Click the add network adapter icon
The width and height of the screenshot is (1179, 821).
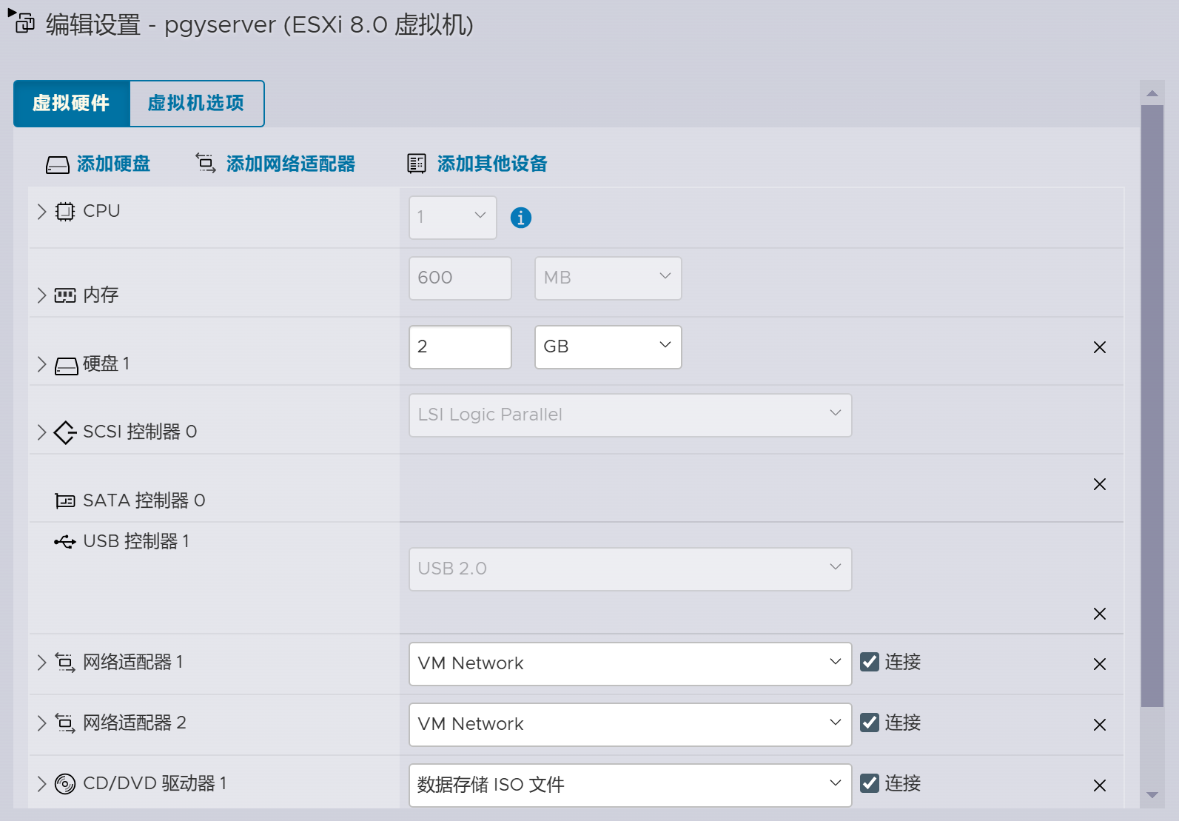pyautogui.click(x=206, y=163)
